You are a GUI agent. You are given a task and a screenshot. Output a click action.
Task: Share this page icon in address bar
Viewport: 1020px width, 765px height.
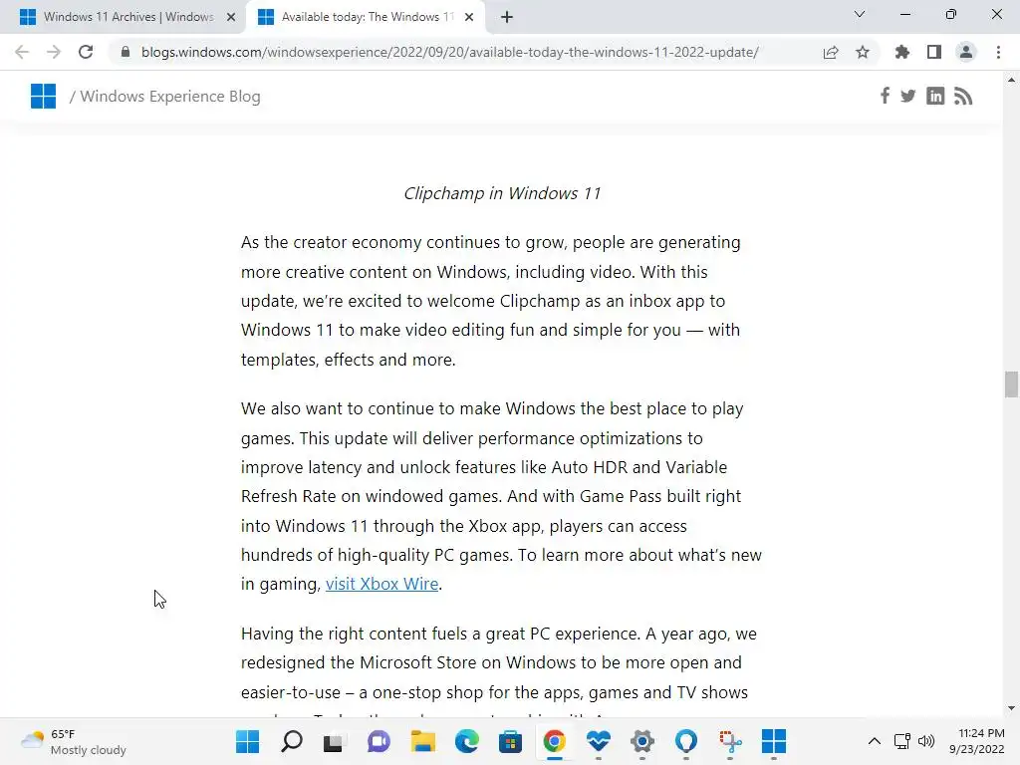click(831, 52)
